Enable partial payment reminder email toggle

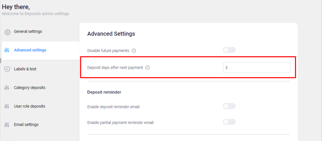click(x=229, y=122)
